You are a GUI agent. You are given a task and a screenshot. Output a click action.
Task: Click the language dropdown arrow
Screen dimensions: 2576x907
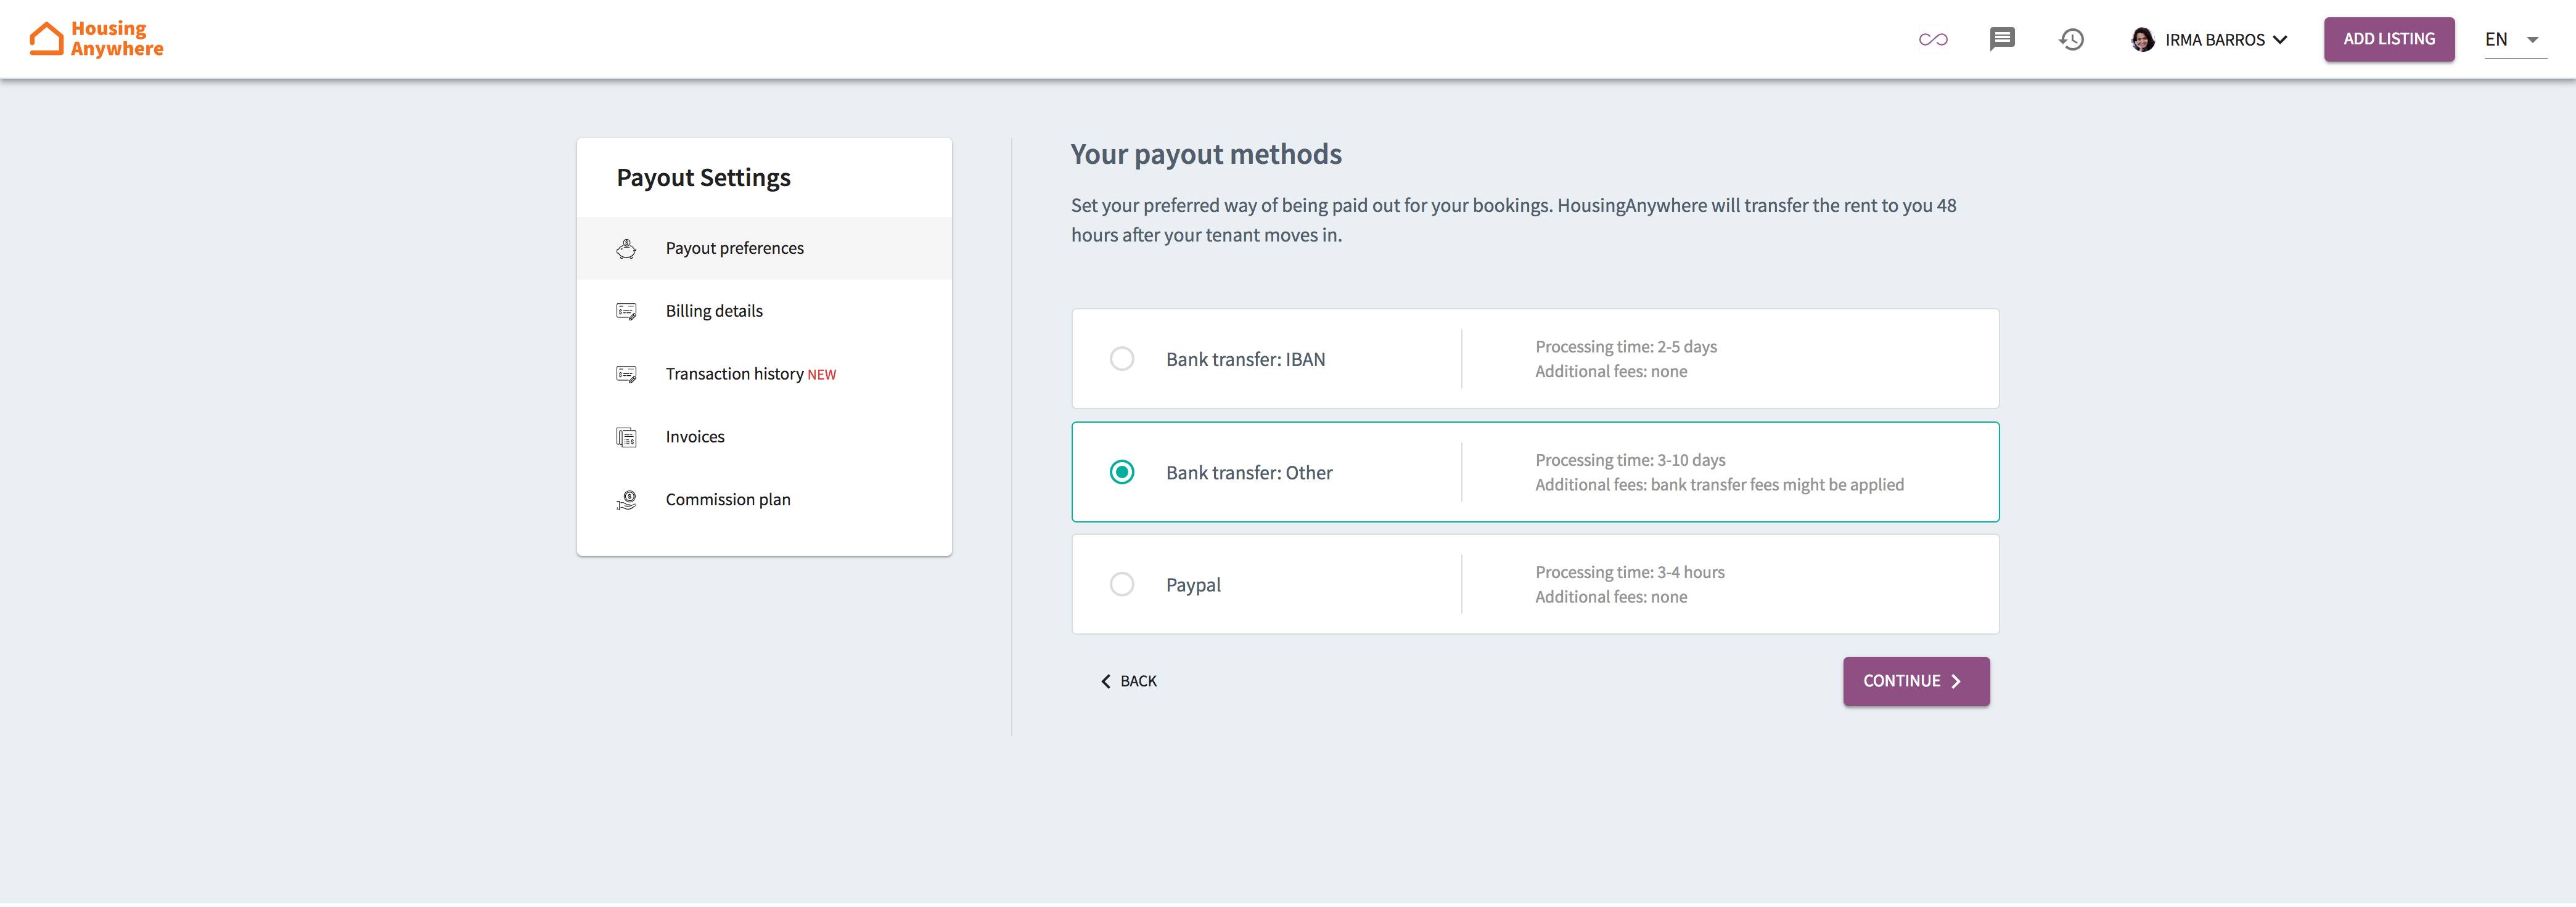[x=2533, y=41]
